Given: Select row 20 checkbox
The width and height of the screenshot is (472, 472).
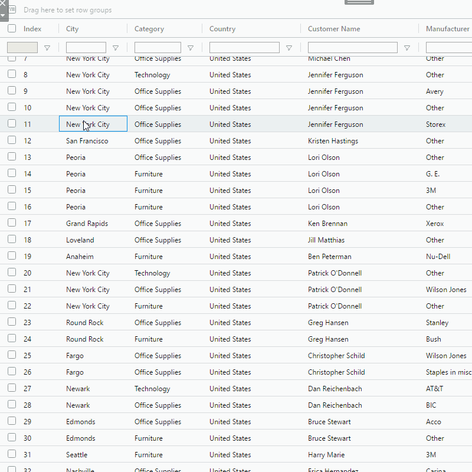Looking at the screenshot, I should (12, 273).
